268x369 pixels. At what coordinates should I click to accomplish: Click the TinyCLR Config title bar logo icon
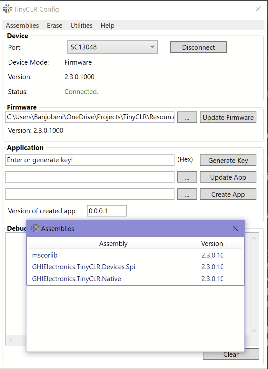[x=7, y=9]
